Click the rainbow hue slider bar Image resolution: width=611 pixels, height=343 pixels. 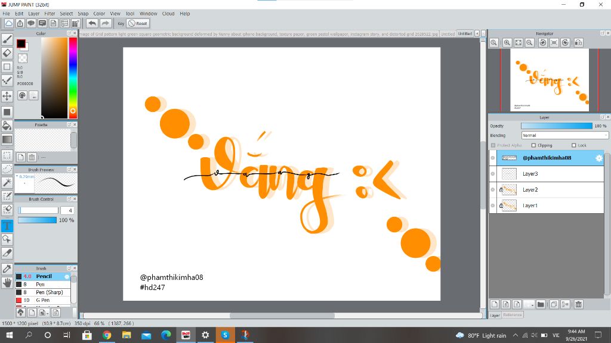click(x=73, y=78)
